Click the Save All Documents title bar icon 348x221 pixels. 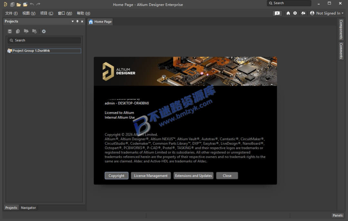pyautogui.click(x=12, y=4)
